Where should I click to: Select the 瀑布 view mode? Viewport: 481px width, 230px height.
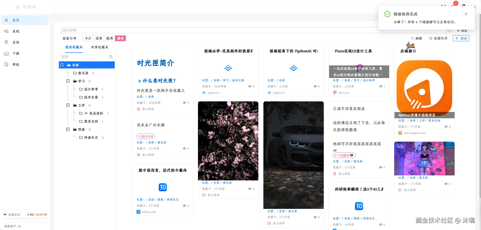[121, 38]
